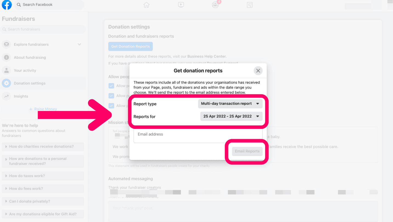Click the Raise Money link

point(43,109)
